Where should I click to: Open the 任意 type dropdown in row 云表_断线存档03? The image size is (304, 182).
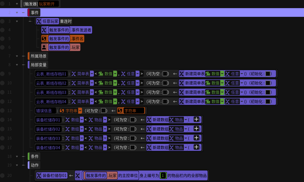138,92
